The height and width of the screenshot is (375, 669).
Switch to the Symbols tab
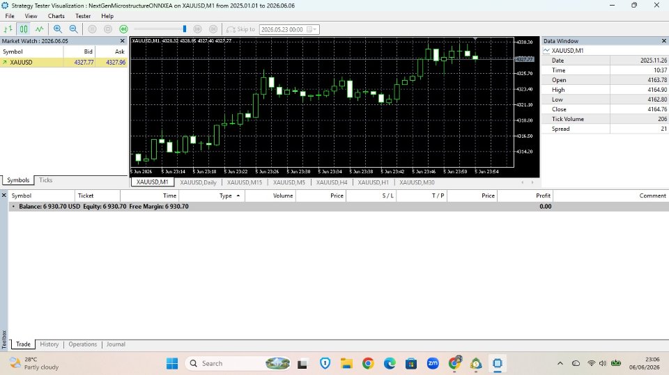tap(18, 180)
